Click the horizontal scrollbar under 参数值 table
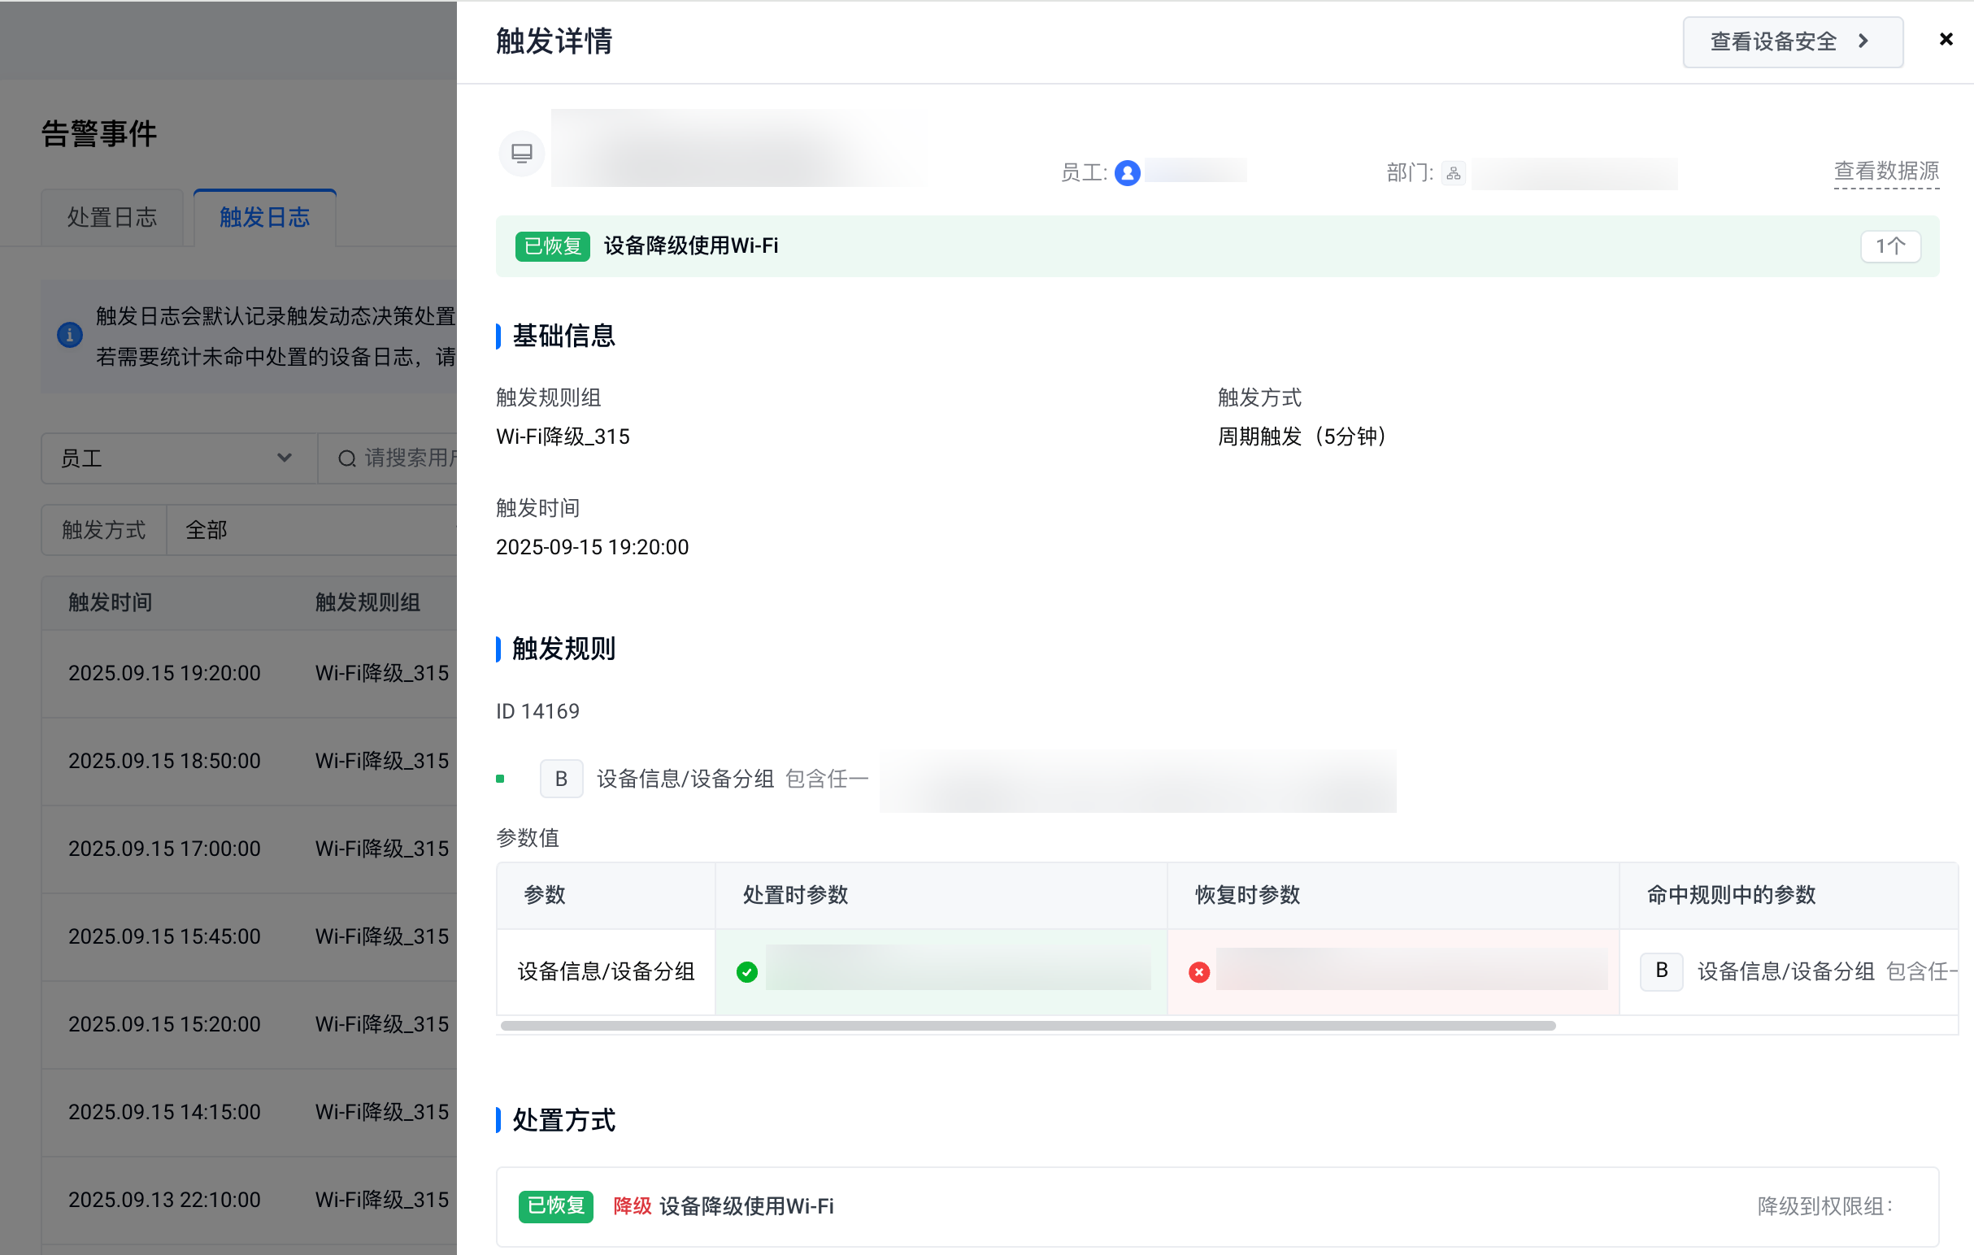 pyautogui.click(x=1027, y=1026)
